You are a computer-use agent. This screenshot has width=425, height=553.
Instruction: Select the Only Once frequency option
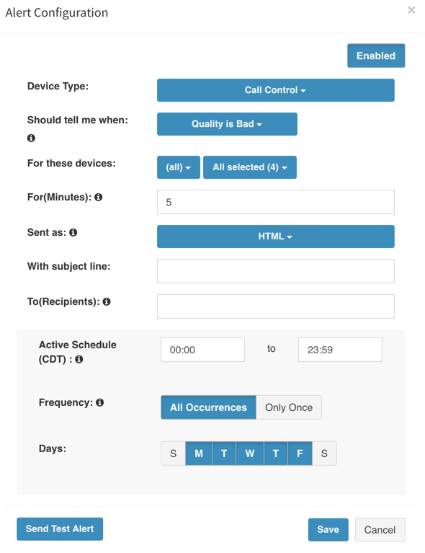tap(289, 407)
